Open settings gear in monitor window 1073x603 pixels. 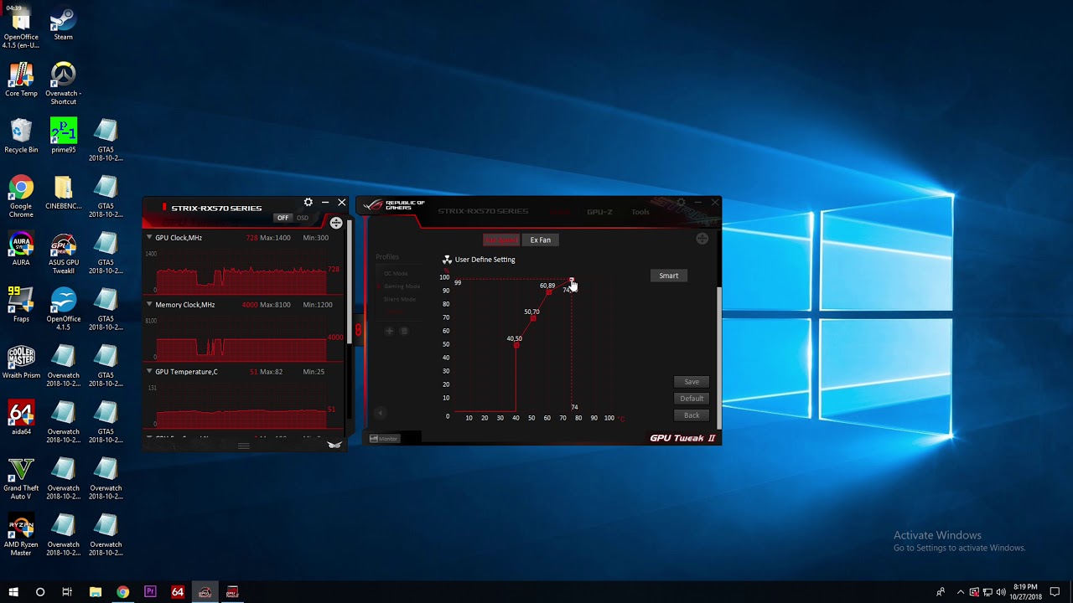[x=308, y=203]
